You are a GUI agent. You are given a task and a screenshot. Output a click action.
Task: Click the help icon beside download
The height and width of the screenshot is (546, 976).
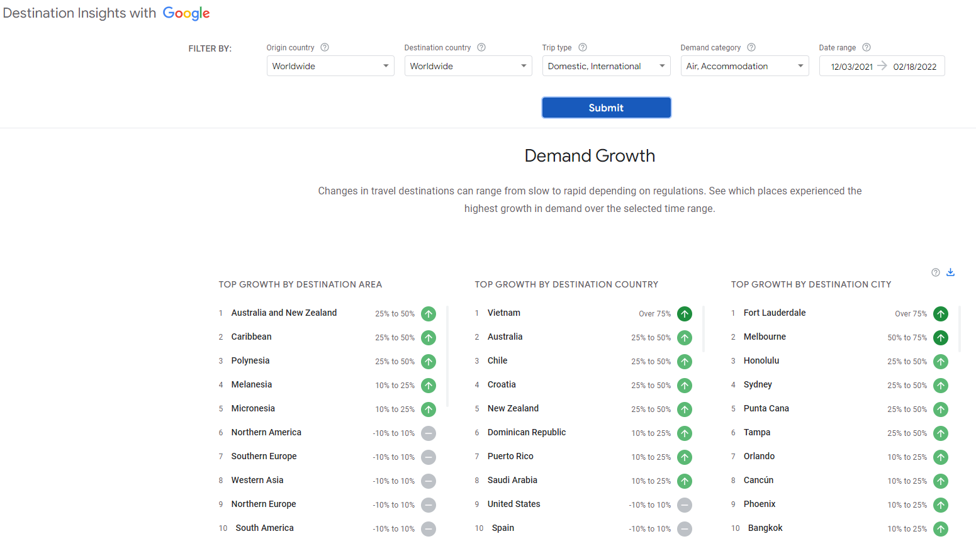[x=936, y=272]
